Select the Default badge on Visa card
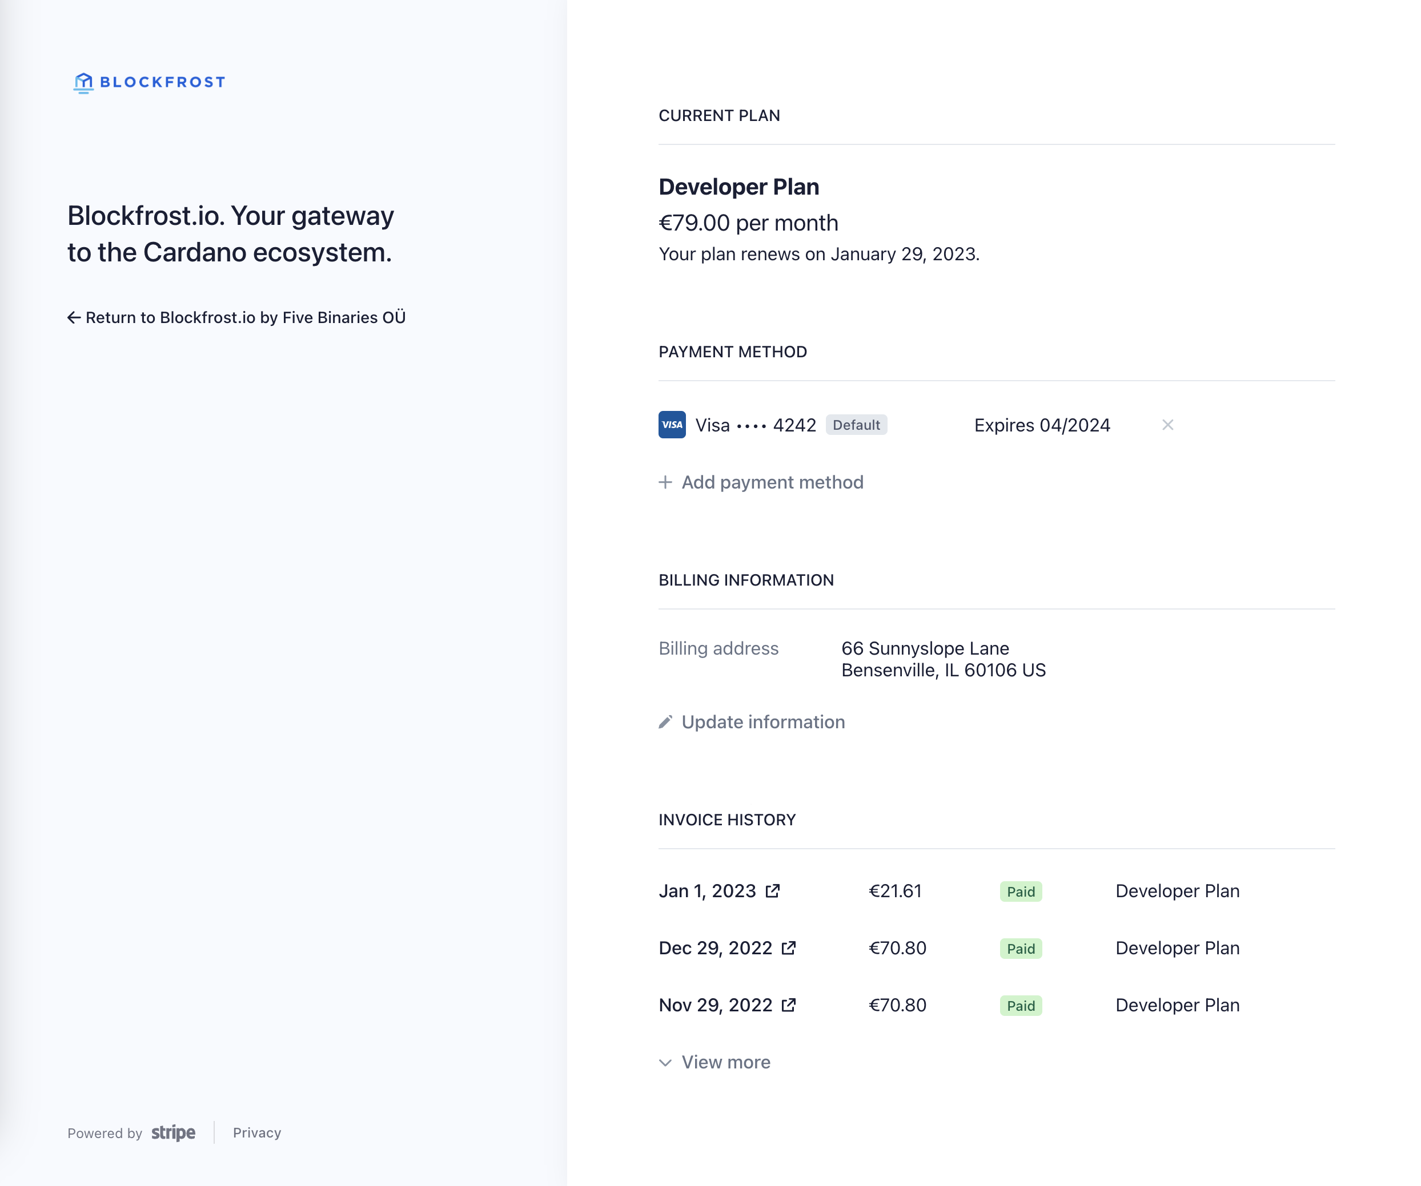The width and height of the screenshot is (1421, 1186). (x=856, y=425)
